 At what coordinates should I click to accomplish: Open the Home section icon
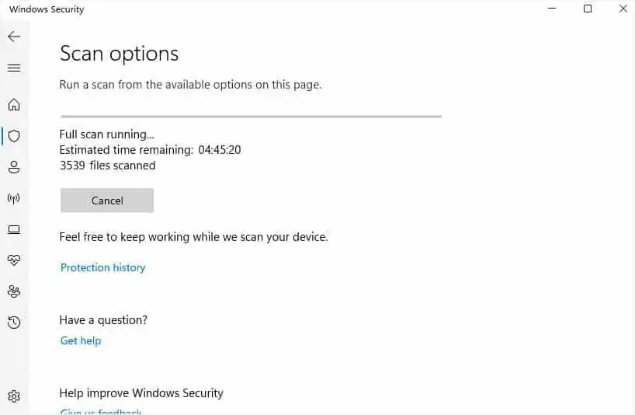[14, 105]
